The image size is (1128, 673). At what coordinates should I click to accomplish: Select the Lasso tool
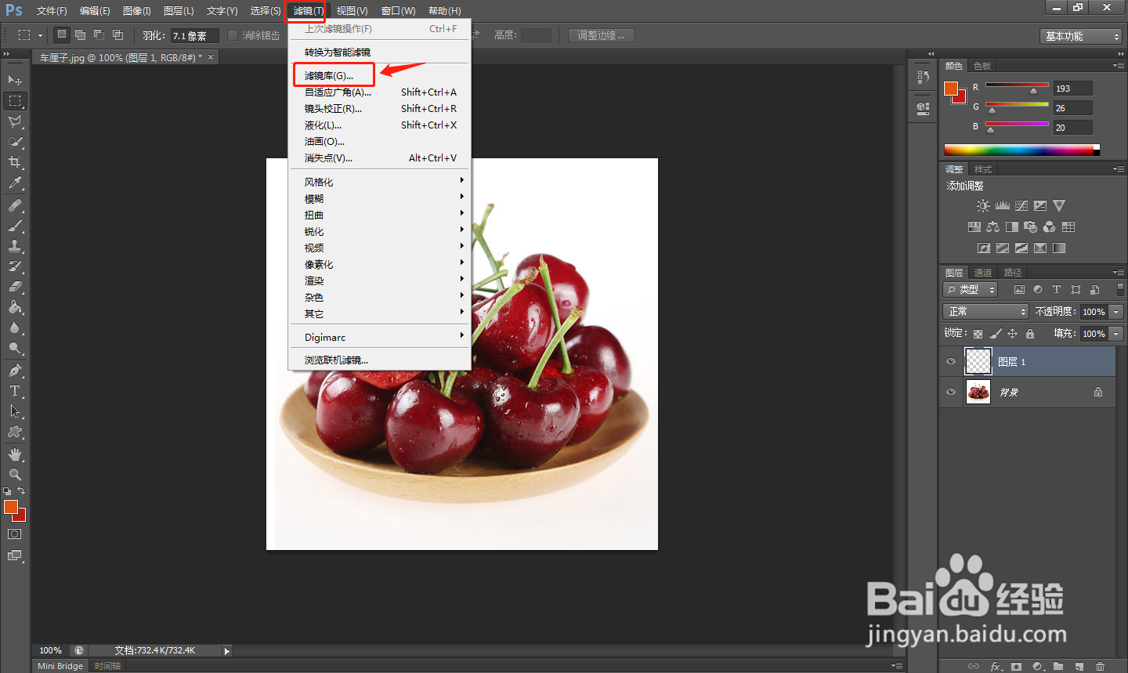tap(15, 121)
